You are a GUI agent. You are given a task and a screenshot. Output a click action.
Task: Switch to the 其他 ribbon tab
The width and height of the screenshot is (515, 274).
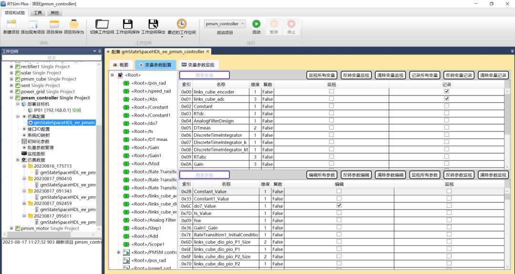(54, 13)
